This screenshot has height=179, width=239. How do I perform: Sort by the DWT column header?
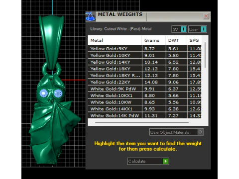(x=176, y=40)
